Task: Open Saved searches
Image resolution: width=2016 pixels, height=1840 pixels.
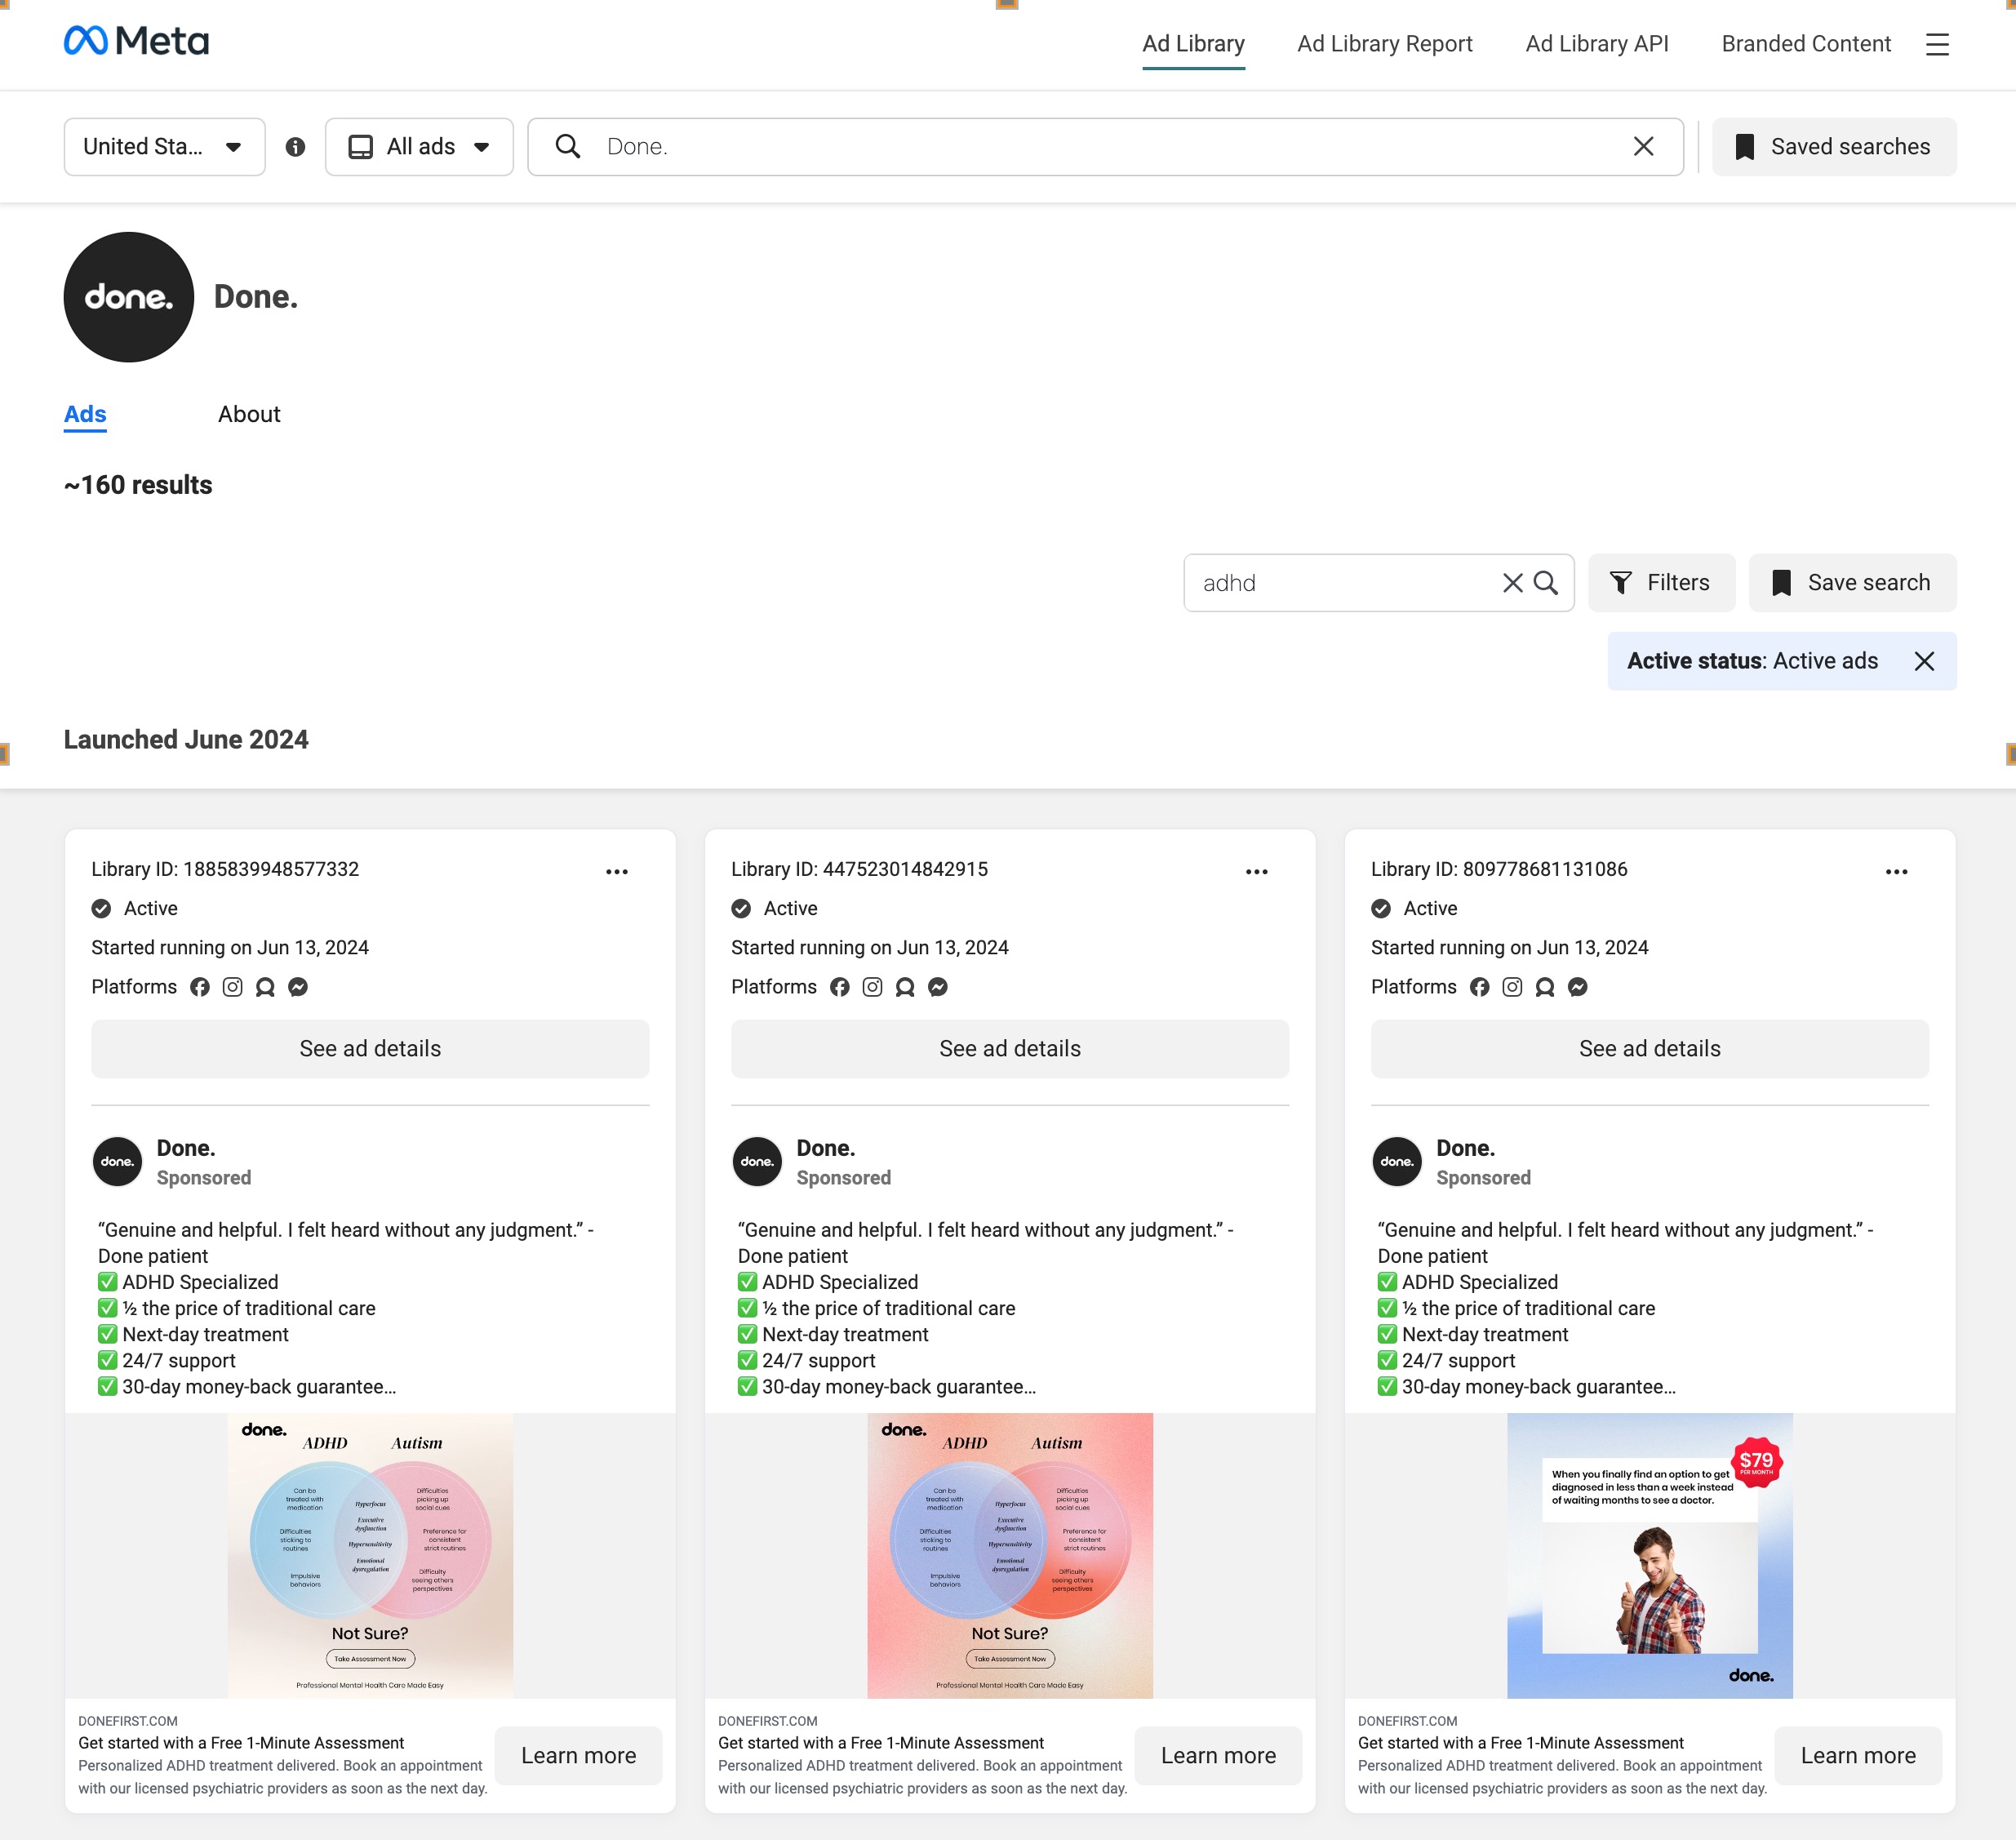Action: click(1834, 146)
